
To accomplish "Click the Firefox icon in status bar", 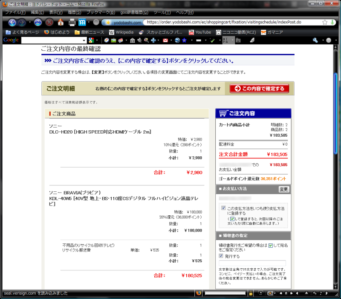I will [199, 293].
